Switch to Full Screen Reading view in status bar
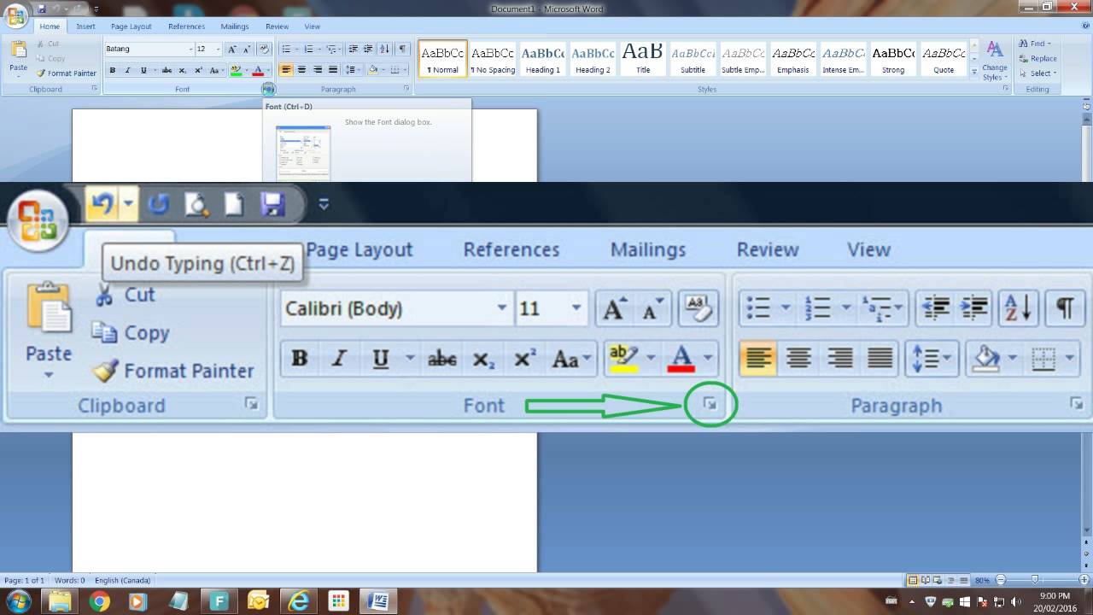 926,581
